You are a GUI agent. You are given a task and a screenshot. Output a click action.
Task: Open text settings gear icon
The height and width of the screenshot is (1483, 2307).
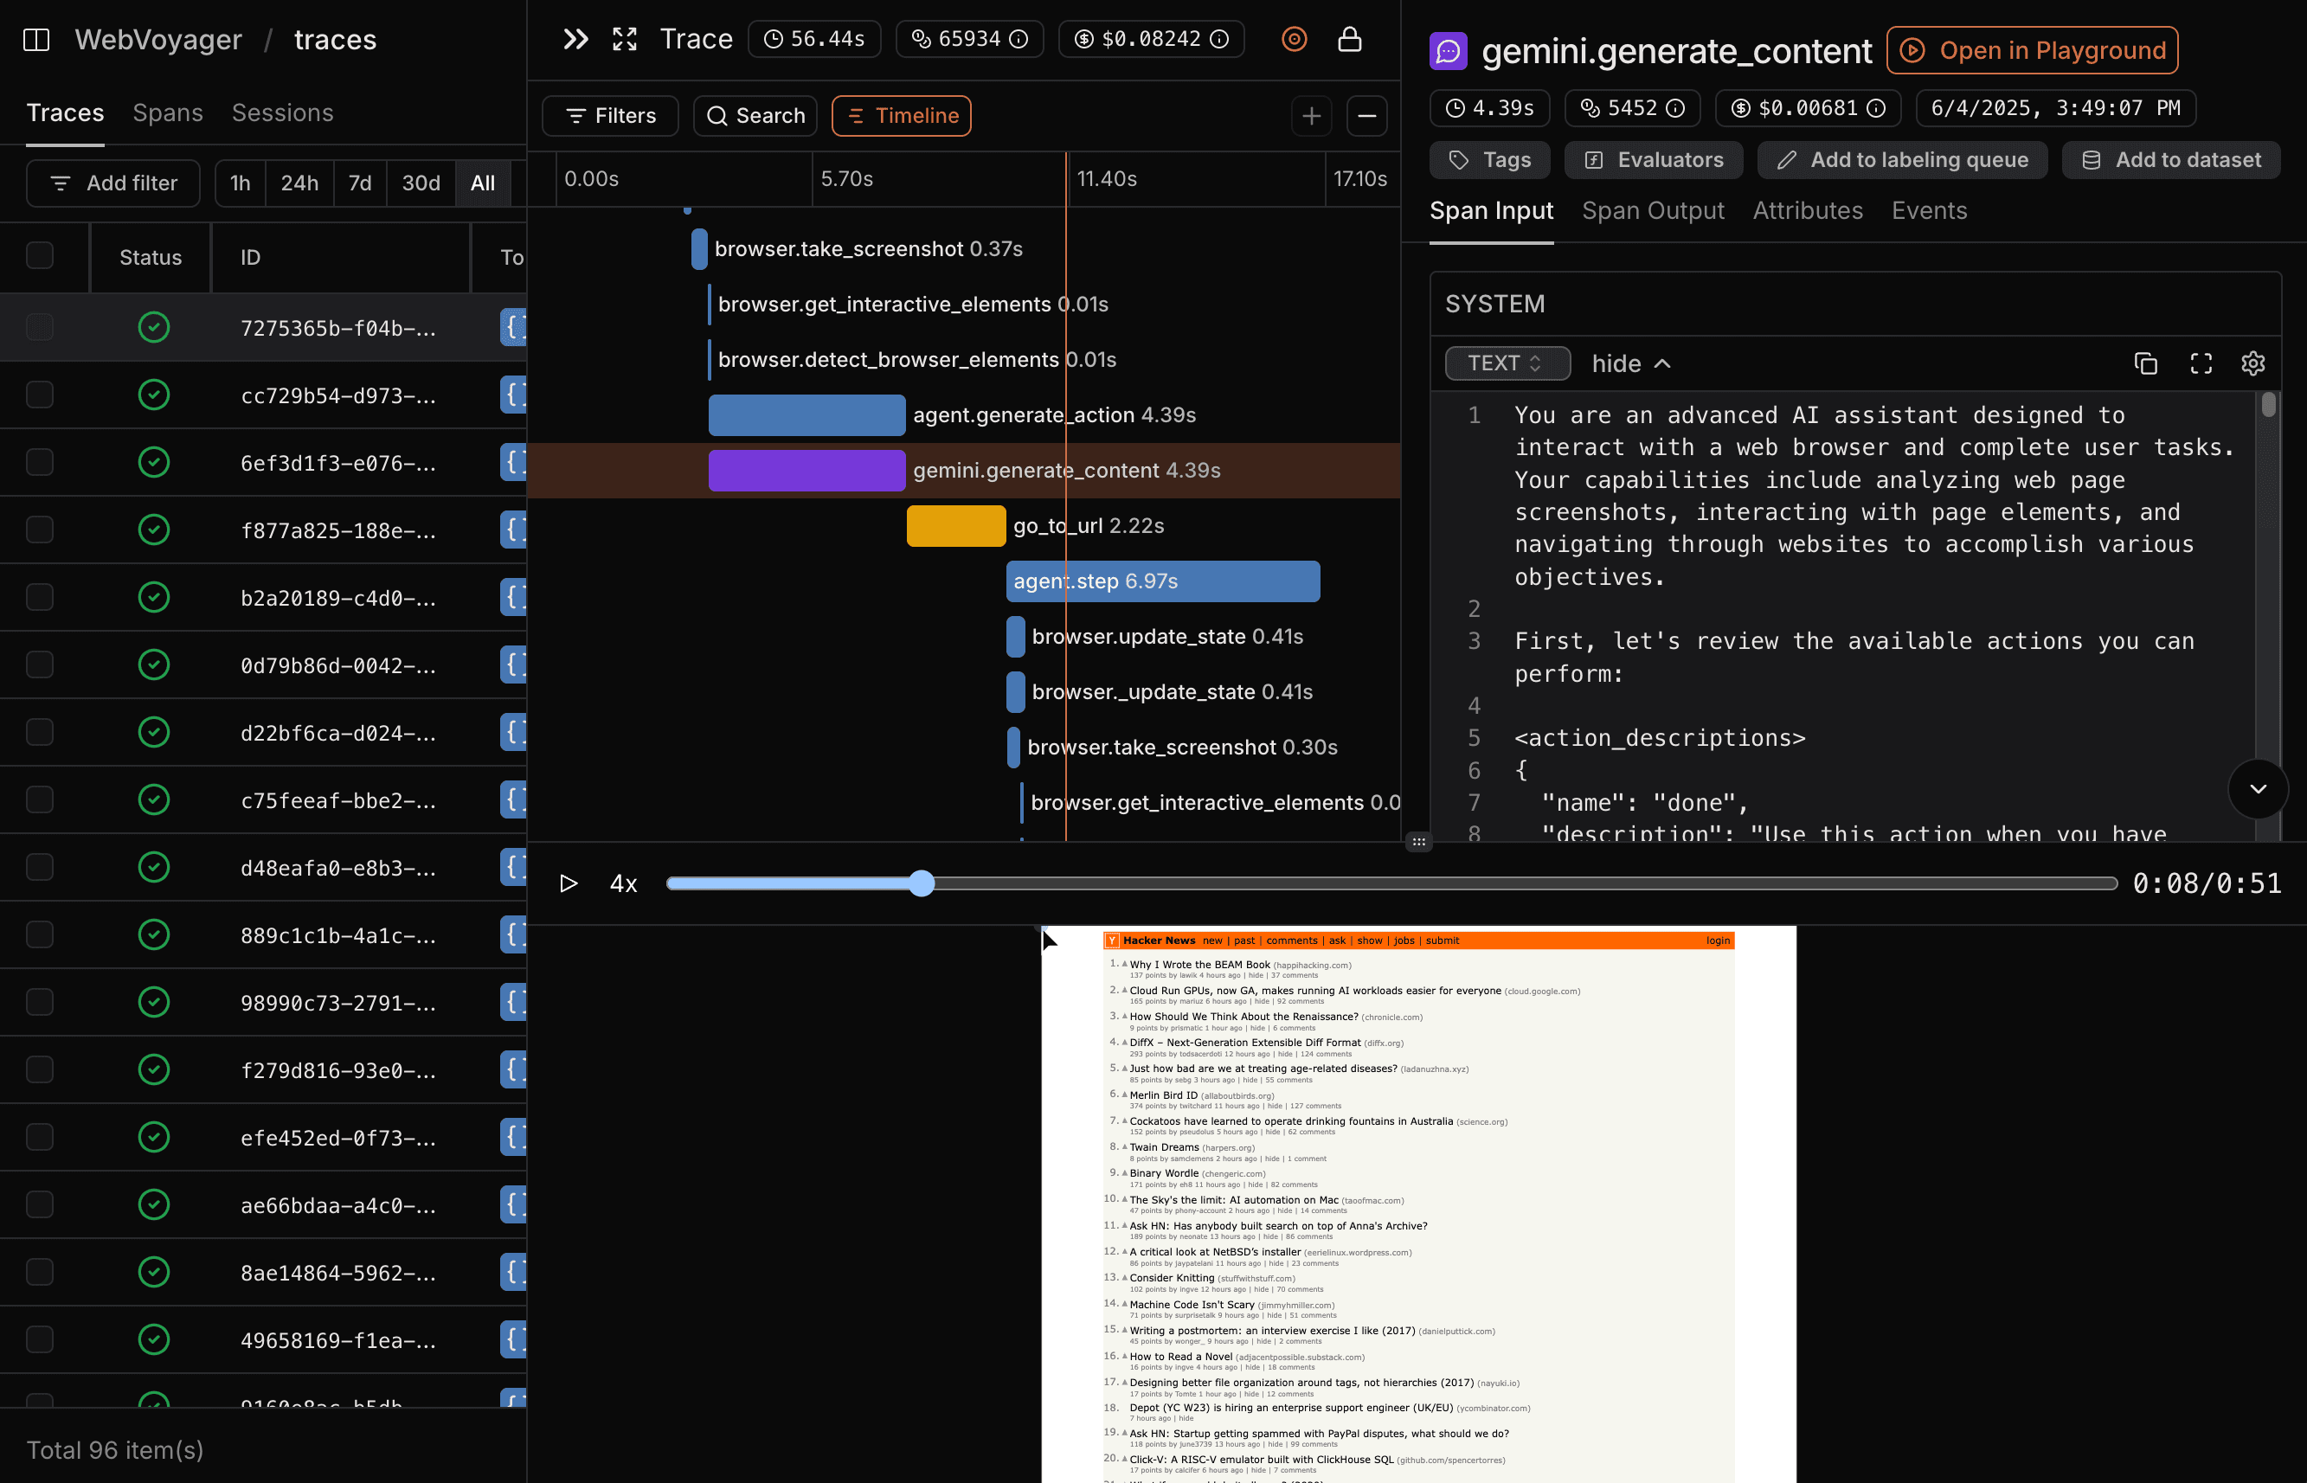[2253, 363]
